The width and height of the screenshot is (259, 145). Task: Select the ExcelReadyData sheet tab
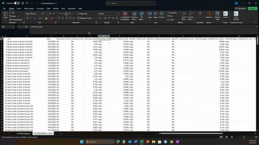point(23,133)
